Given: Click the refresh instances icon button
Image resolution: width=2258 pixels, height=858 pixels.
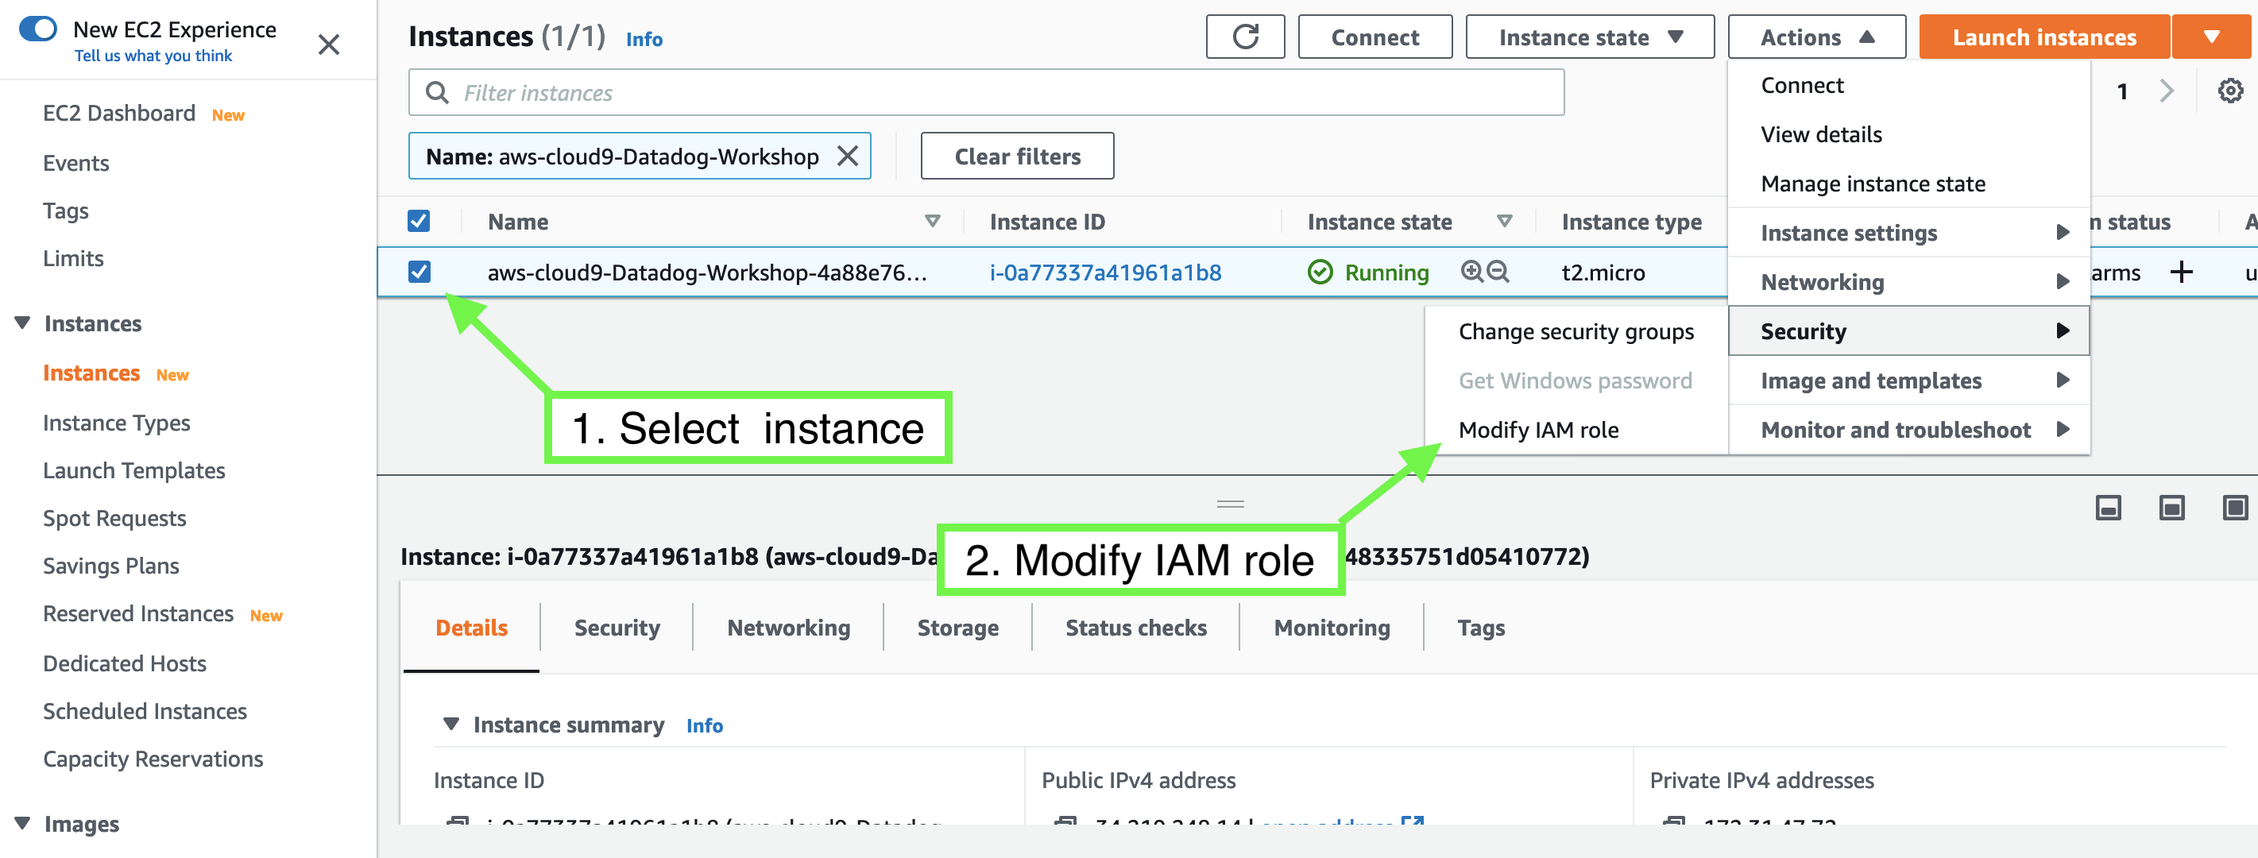Looking at the screenshot, I should click(1245, 37).
